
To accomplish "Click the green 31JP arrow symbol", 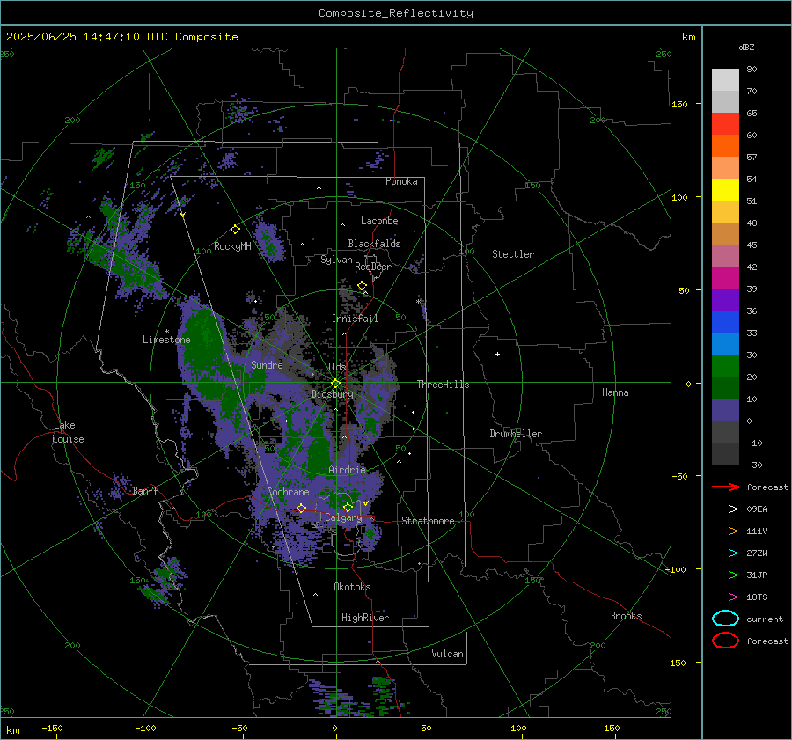I will 725,575.
